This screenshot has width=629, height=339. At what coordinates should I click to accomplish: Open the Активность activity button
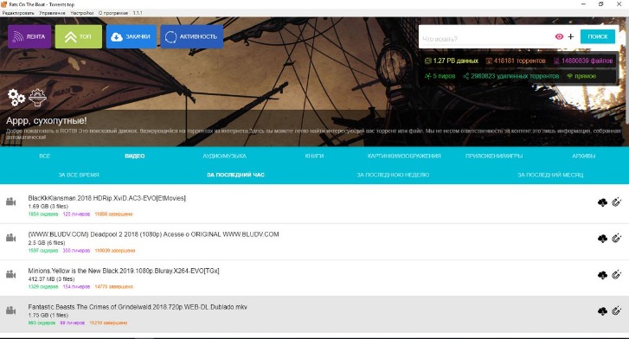pyautogui.click(x=192, y=36)
